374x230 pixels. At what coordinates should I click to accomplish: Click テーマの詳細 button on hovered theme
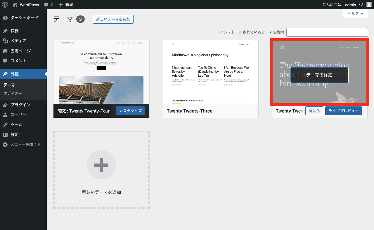tap(319, 75)
